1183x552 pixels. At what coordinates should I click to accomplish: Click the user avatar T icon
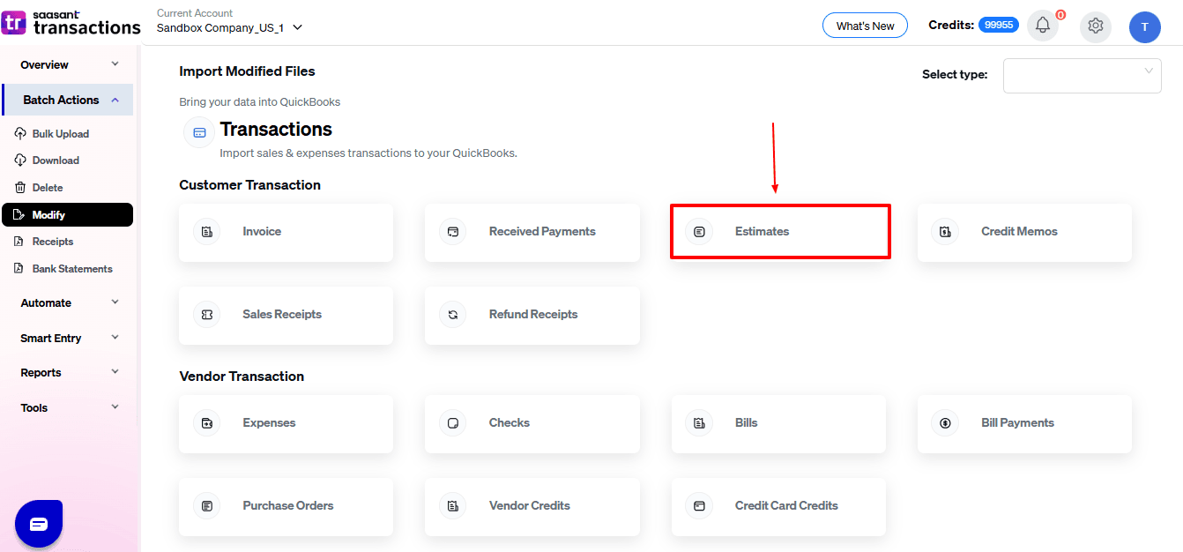[x=1144, y=26]
